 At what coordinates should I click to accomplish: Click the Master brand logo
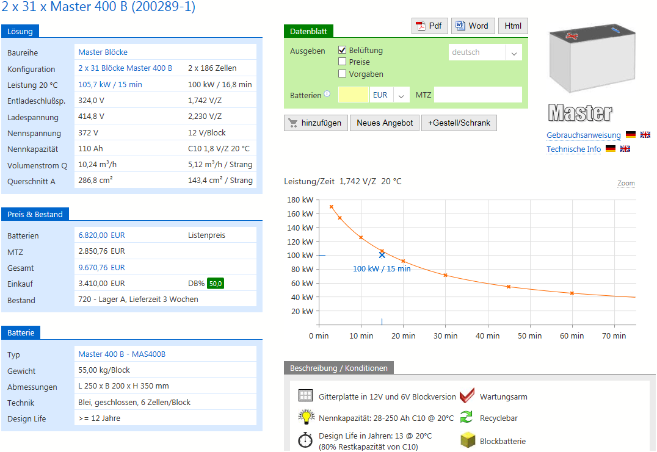pyautogui.click(x=580, y=113)
